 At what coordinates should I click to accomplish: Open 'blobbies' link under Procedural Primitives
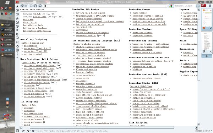[137, 70]
